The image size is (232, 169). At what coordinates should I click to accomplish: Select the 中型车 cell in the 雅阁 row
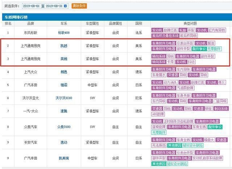(x=92, y=85)
